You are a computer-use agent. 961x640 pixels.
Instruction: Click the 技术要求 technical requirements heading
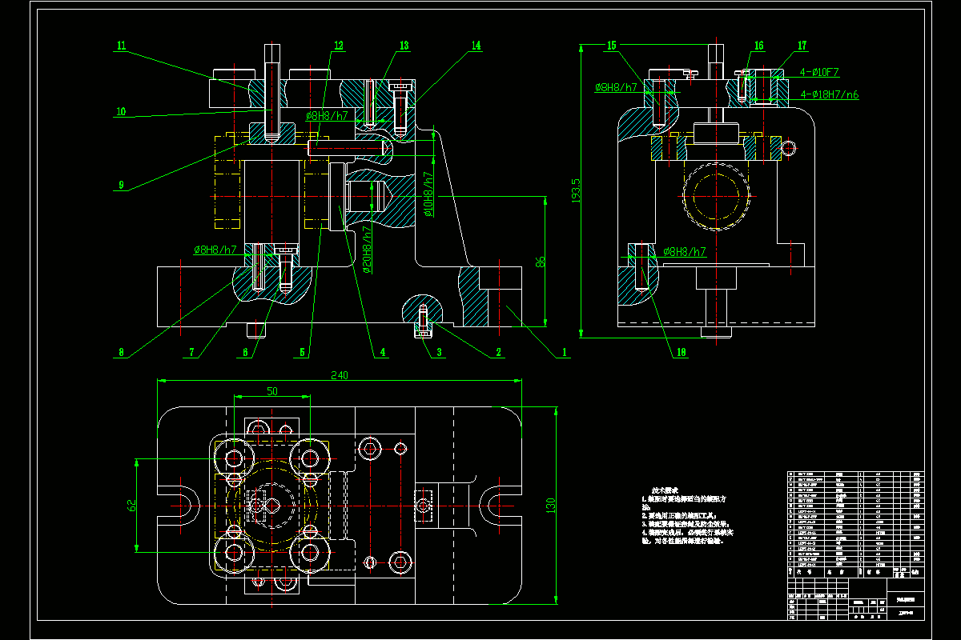click(x=665, y=489)
